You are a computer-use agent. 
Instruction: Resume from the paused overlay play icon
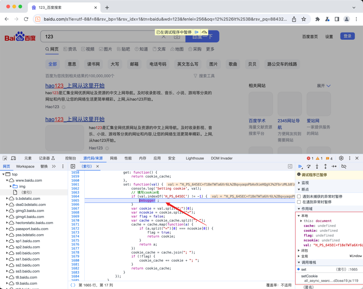pos(197,32)
